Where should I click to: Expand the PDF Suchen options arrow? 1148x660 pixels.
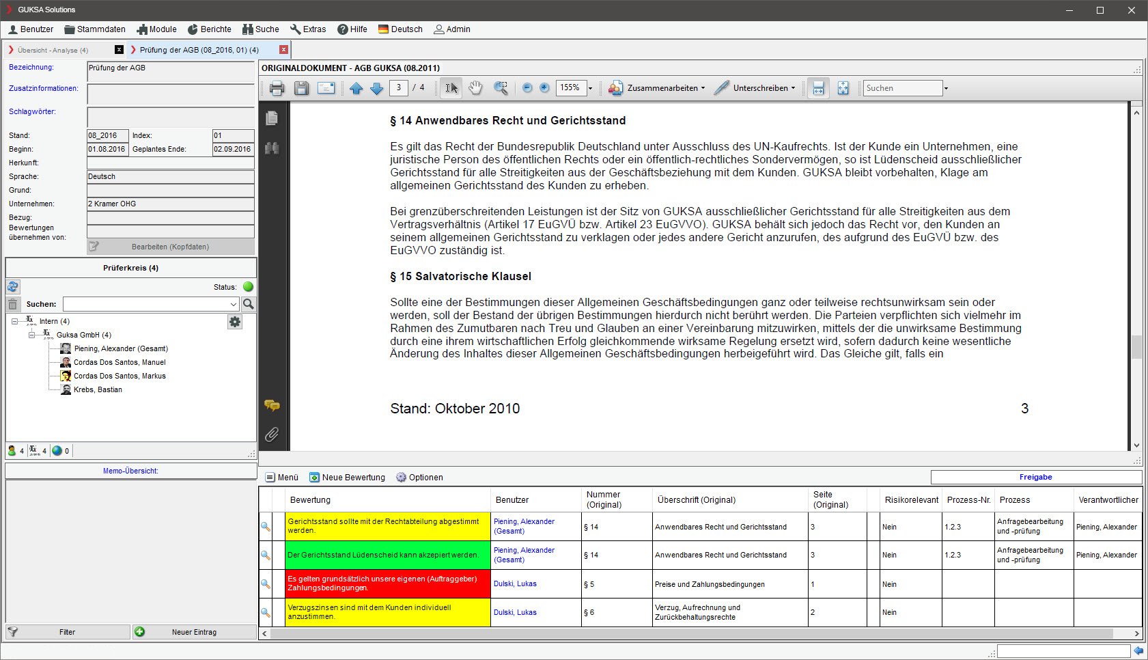pyautogui.click(x=946, y=88)
